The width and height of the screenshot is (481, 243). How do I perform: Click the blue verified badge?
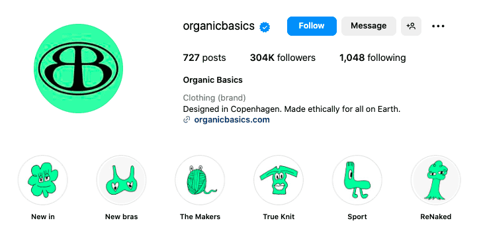pos(265,27)
